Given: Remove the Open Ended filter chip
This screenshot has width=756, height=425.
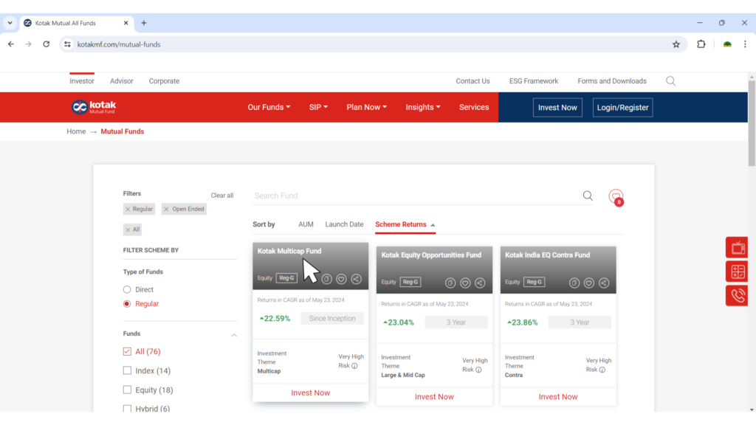Looking at the screenshot, I should tap(166, 209).
